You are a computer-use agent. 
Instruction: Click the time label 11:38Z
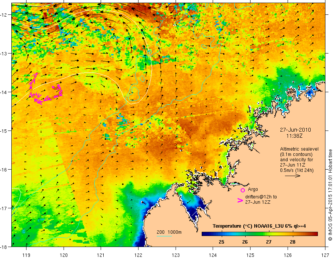(x=294, y=135)
